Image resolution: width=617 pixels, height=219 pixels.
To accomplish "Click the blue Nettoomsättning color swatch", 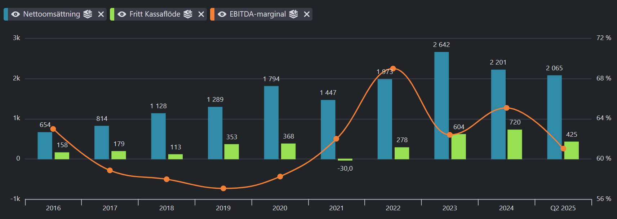I will [6, 14].
